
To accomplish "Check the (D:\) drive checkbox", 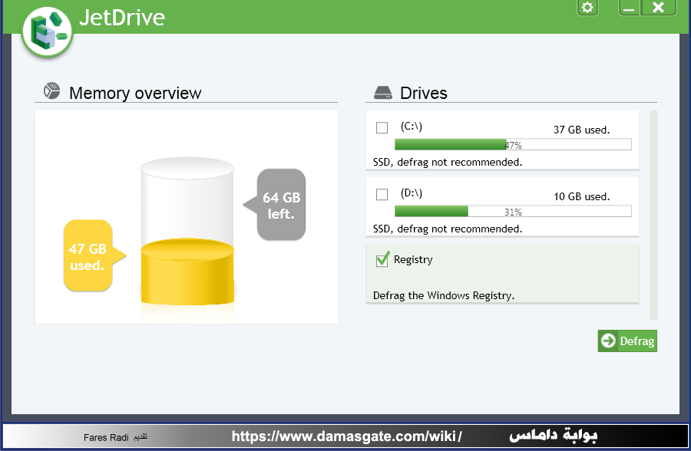I will [x=382, y=194].
